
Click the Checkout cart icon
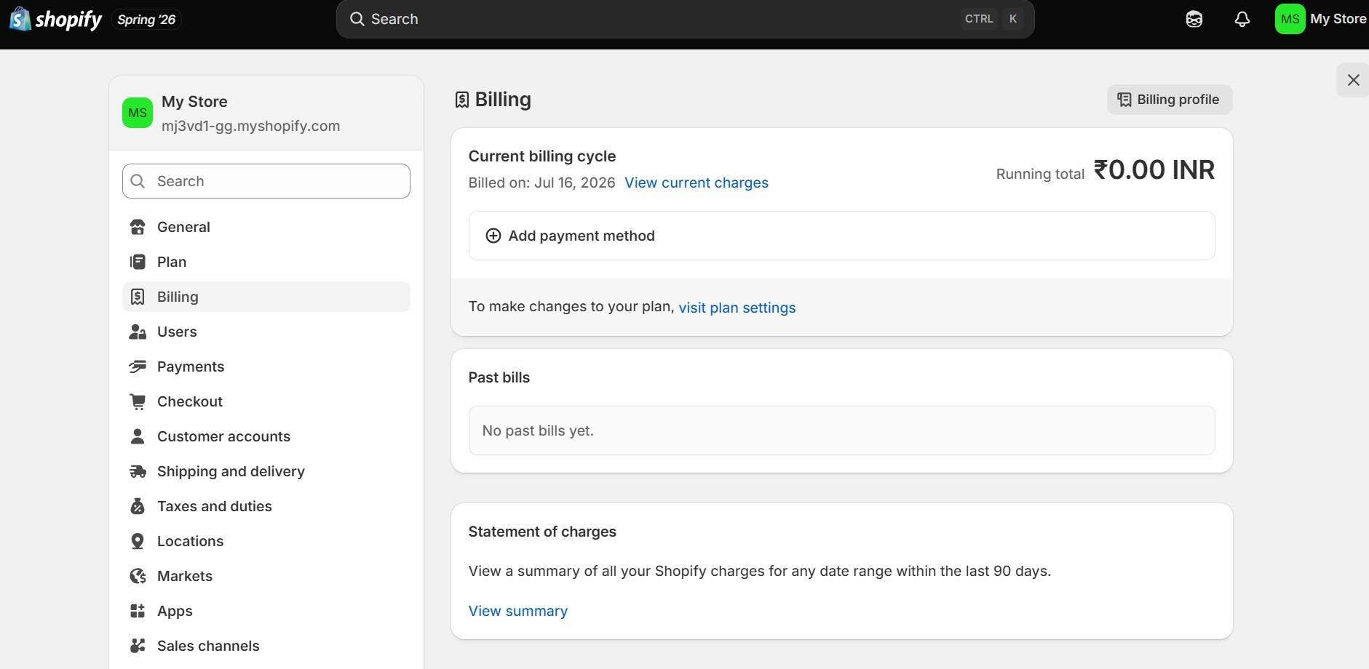tap(138, 401)
